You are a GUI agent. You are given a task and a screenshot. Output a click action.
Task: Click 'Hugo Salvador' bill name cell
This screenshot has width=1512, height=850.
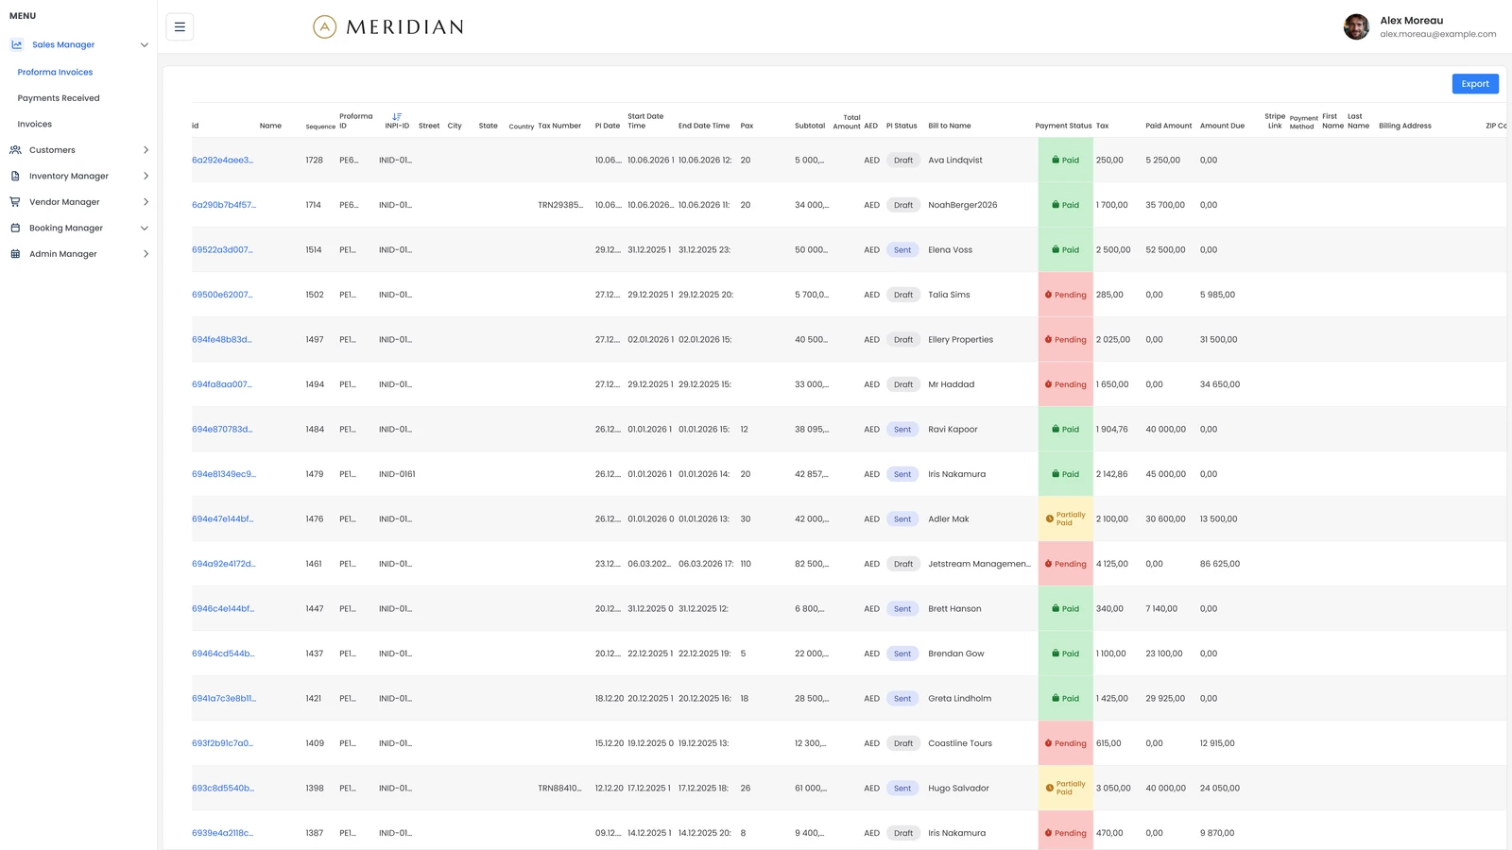[x=958, y=789]
